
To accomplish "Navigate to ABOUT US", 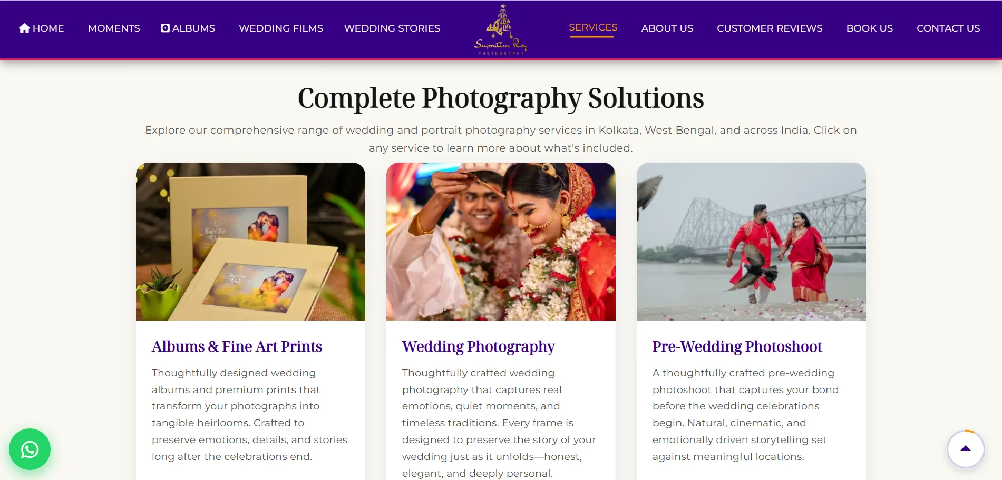I will click(667, 28).
